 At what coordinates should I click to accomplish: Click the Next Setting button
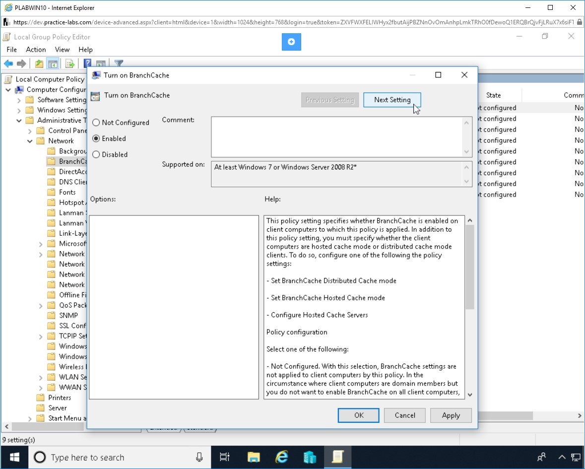tap(392, 100)
